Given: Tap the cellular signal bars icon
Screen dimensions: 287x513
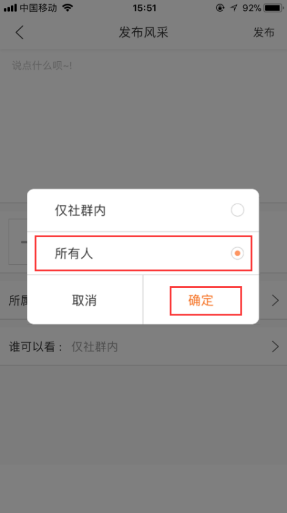Looking at the screenshot, I should [x=10, y=8].
